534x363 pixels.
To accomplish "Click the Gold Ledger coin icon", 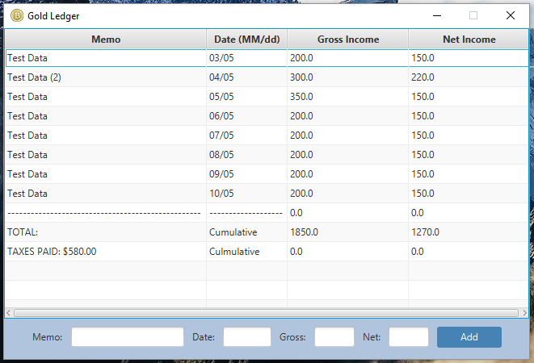I will tap(17, 15).
